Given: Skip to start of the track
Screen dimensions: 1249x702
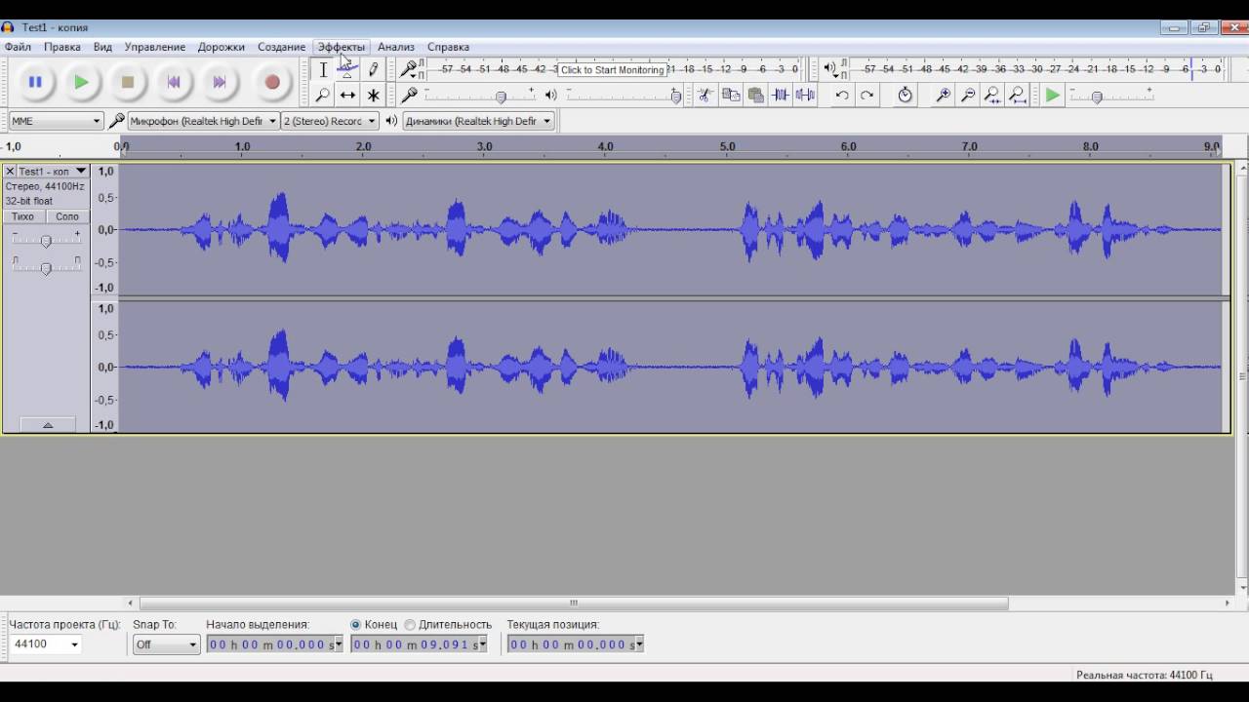Looking at the screenshot, I should pos(174,83).
